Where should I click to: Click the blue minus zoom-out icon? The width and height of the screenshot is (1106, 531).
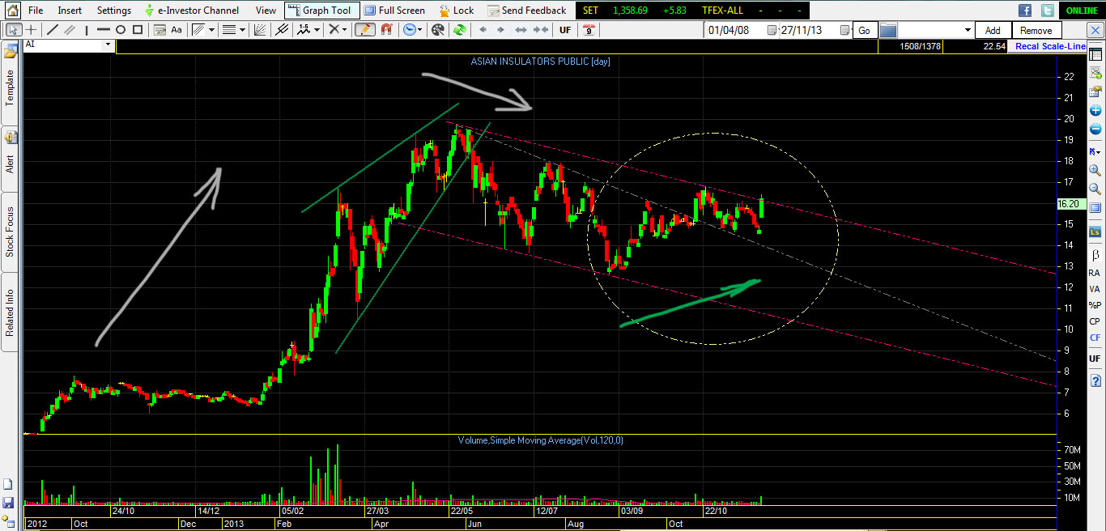pyautogui.click(x=1095, y=130)
